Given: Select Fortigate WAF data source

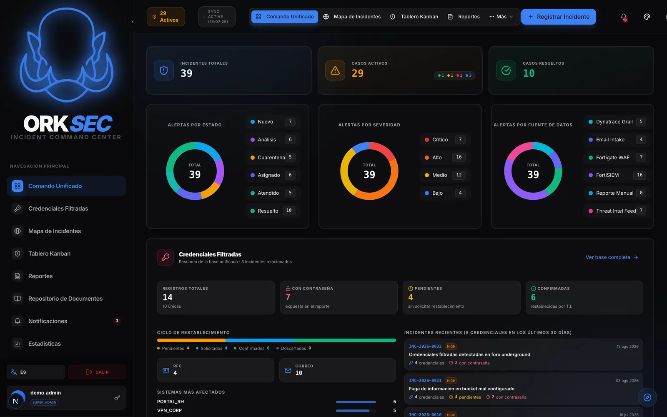Looking at the screenshot, I should pos(617,157).
